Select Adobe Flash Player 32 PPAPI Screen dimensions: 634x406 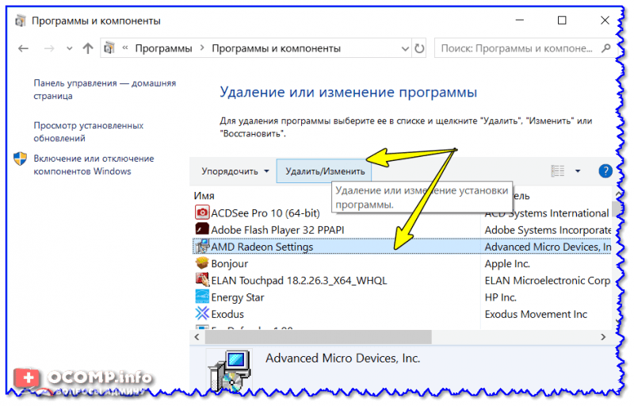pyautogui.click(x=277, y=230)
